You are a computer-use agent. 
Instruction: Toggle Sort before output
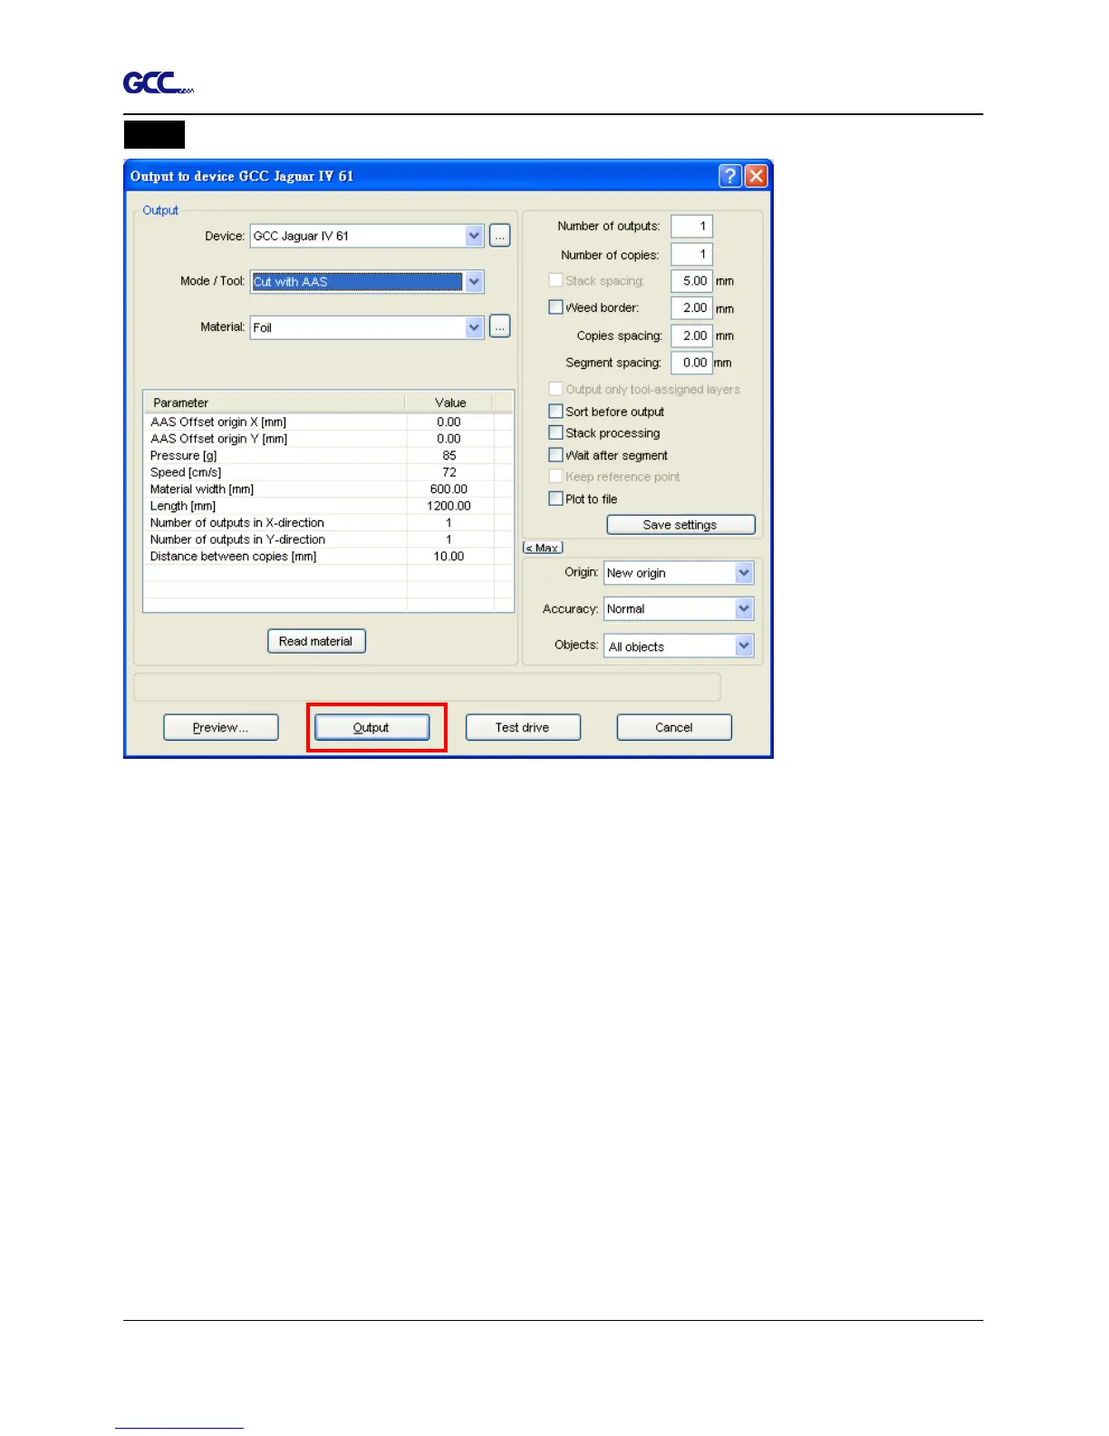(556, 412)
